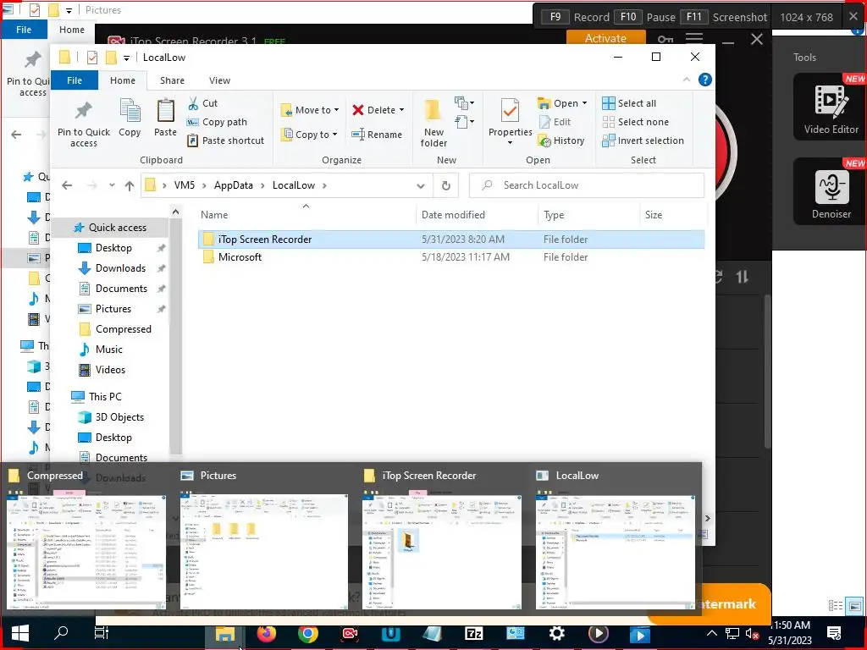Expand Delete dropdown arrow
Screen dimensions: 867x650
click(401, 110)
